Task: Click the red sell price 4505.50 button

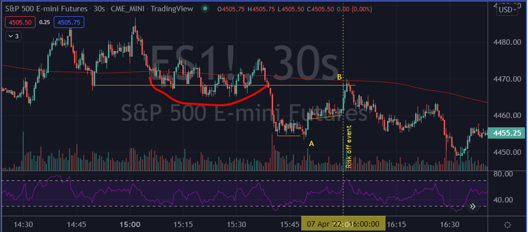Action: (20, 22)
